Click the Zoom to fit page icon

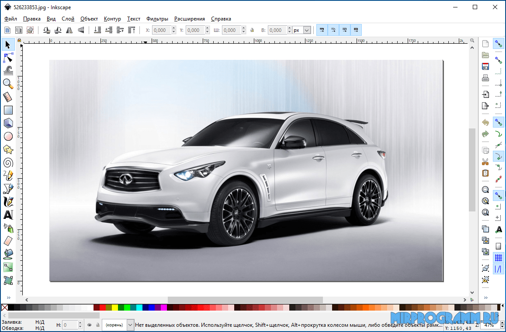coord(485,212)
